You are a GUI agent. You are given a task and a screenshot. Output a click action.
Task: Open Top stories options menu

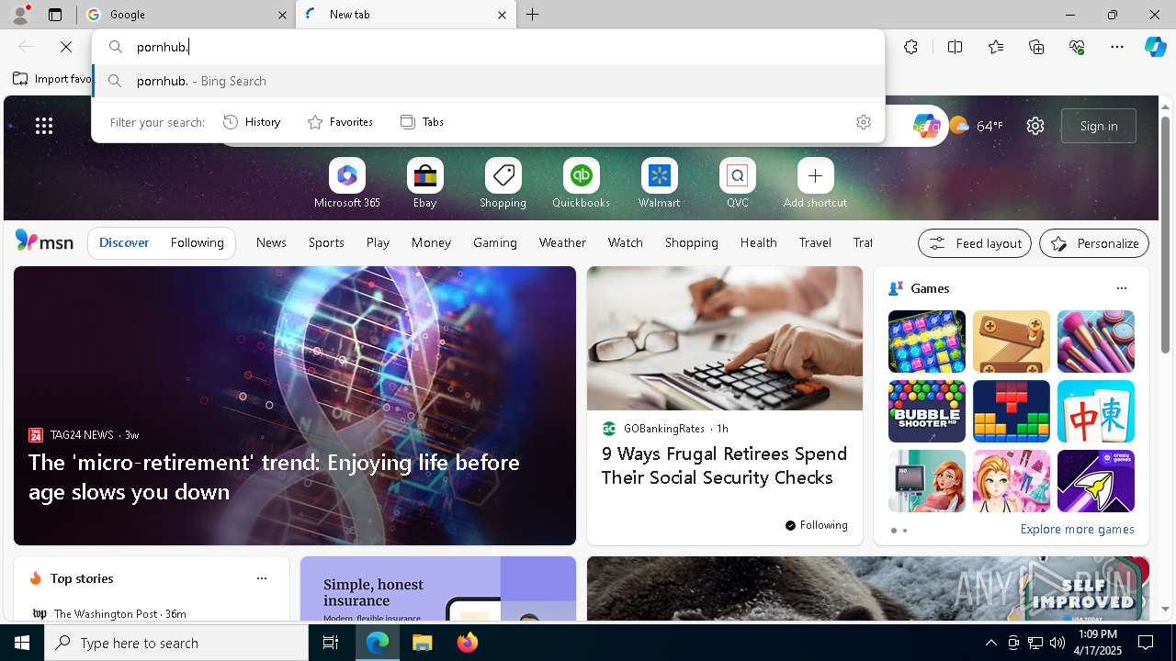pos(262,578)
